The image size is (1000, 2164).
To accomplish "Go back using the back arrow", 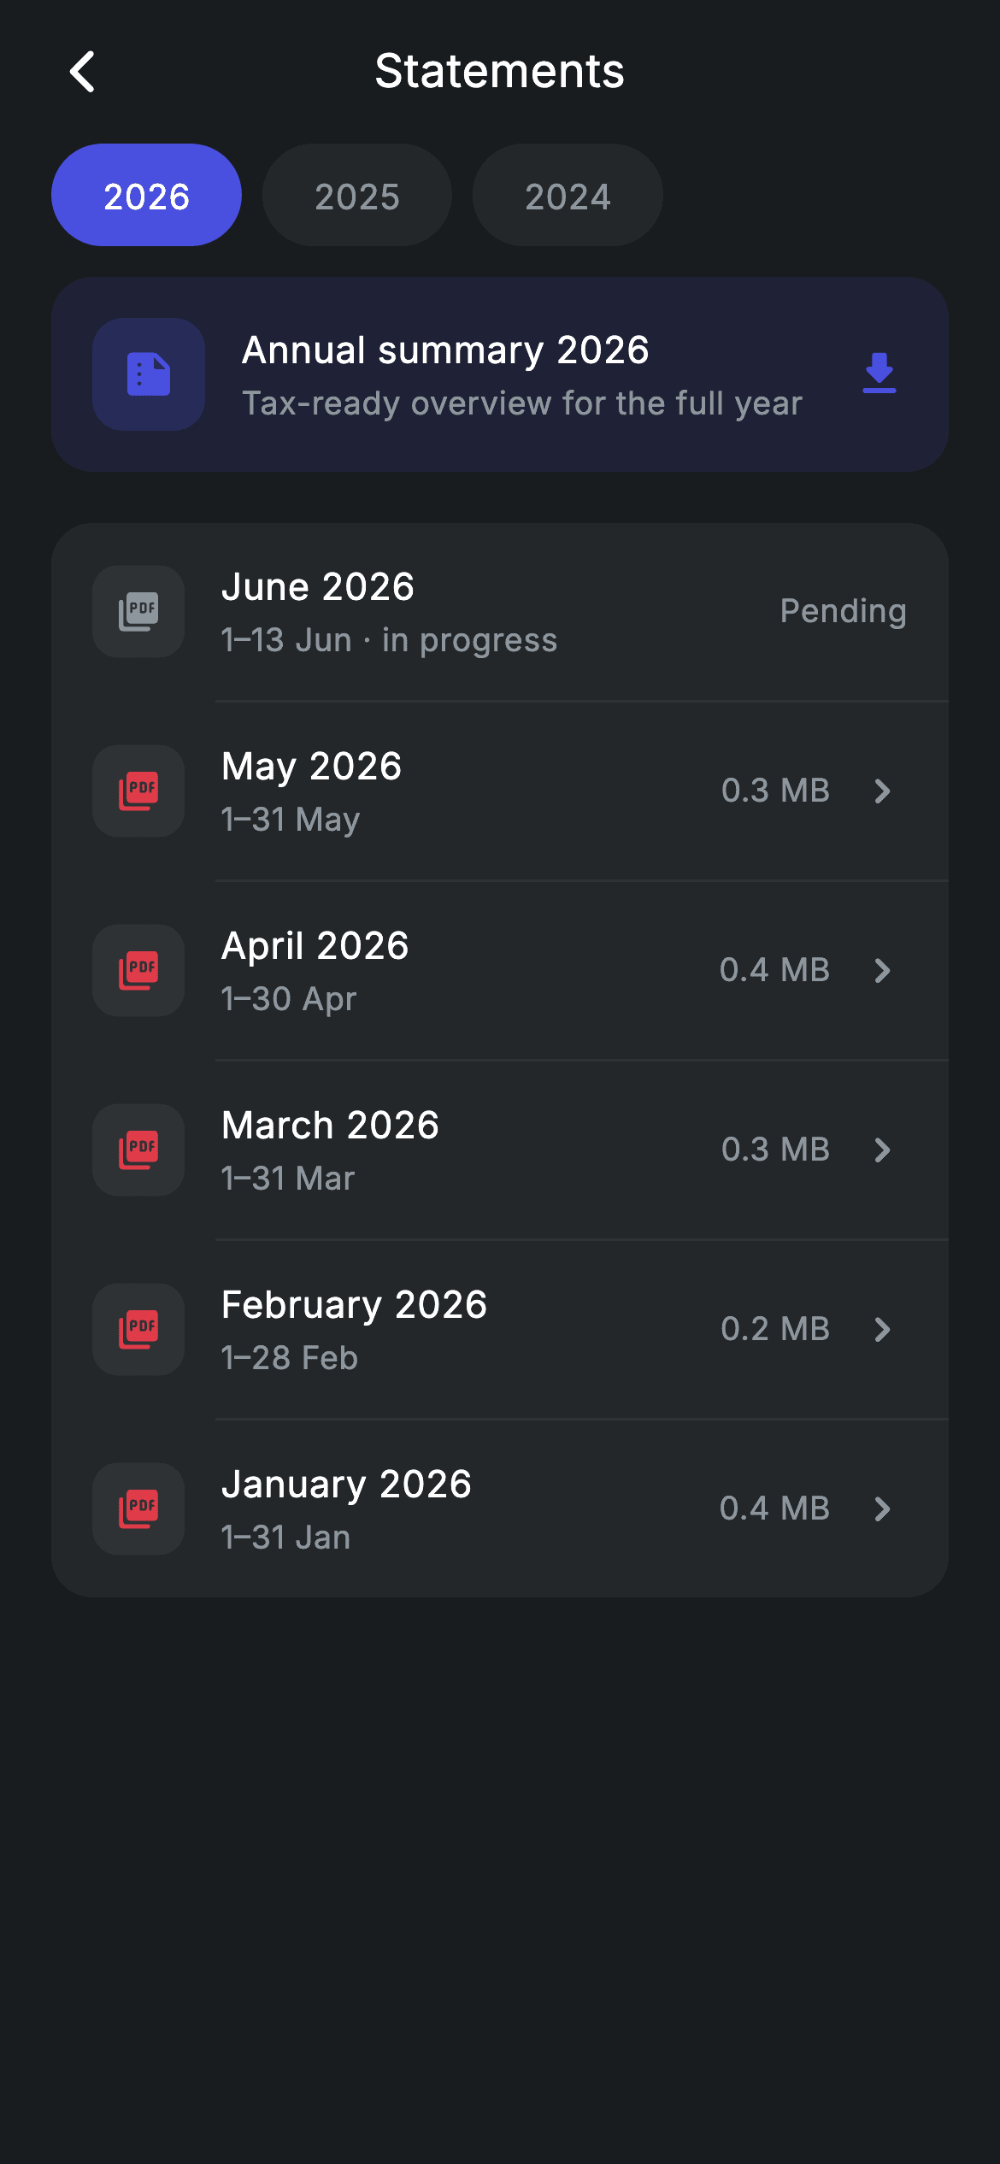I will click(82, 71).
